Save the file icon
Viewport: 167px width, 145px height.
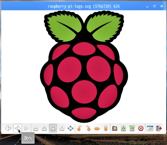click(123, 128)
